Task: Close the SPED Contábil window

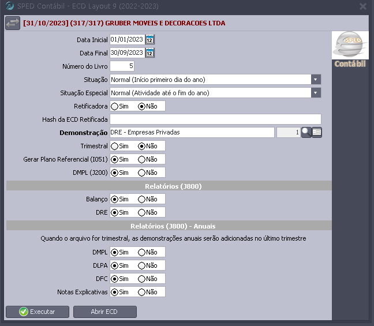Action: click(x=363, y=6)
